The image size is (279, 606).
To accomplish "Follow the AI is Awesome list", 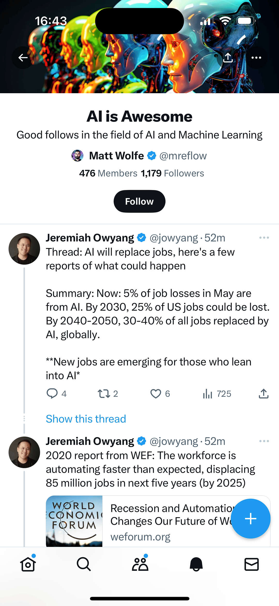I will coord(139,201).
